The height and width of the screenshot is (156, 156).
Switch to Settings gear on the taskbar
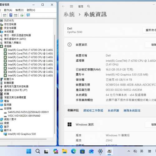(x=100, y=151)
